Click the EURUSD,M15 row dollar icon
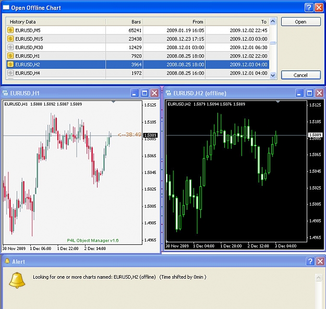The width and height of the screenshot is (326, 309). [10, 39]
